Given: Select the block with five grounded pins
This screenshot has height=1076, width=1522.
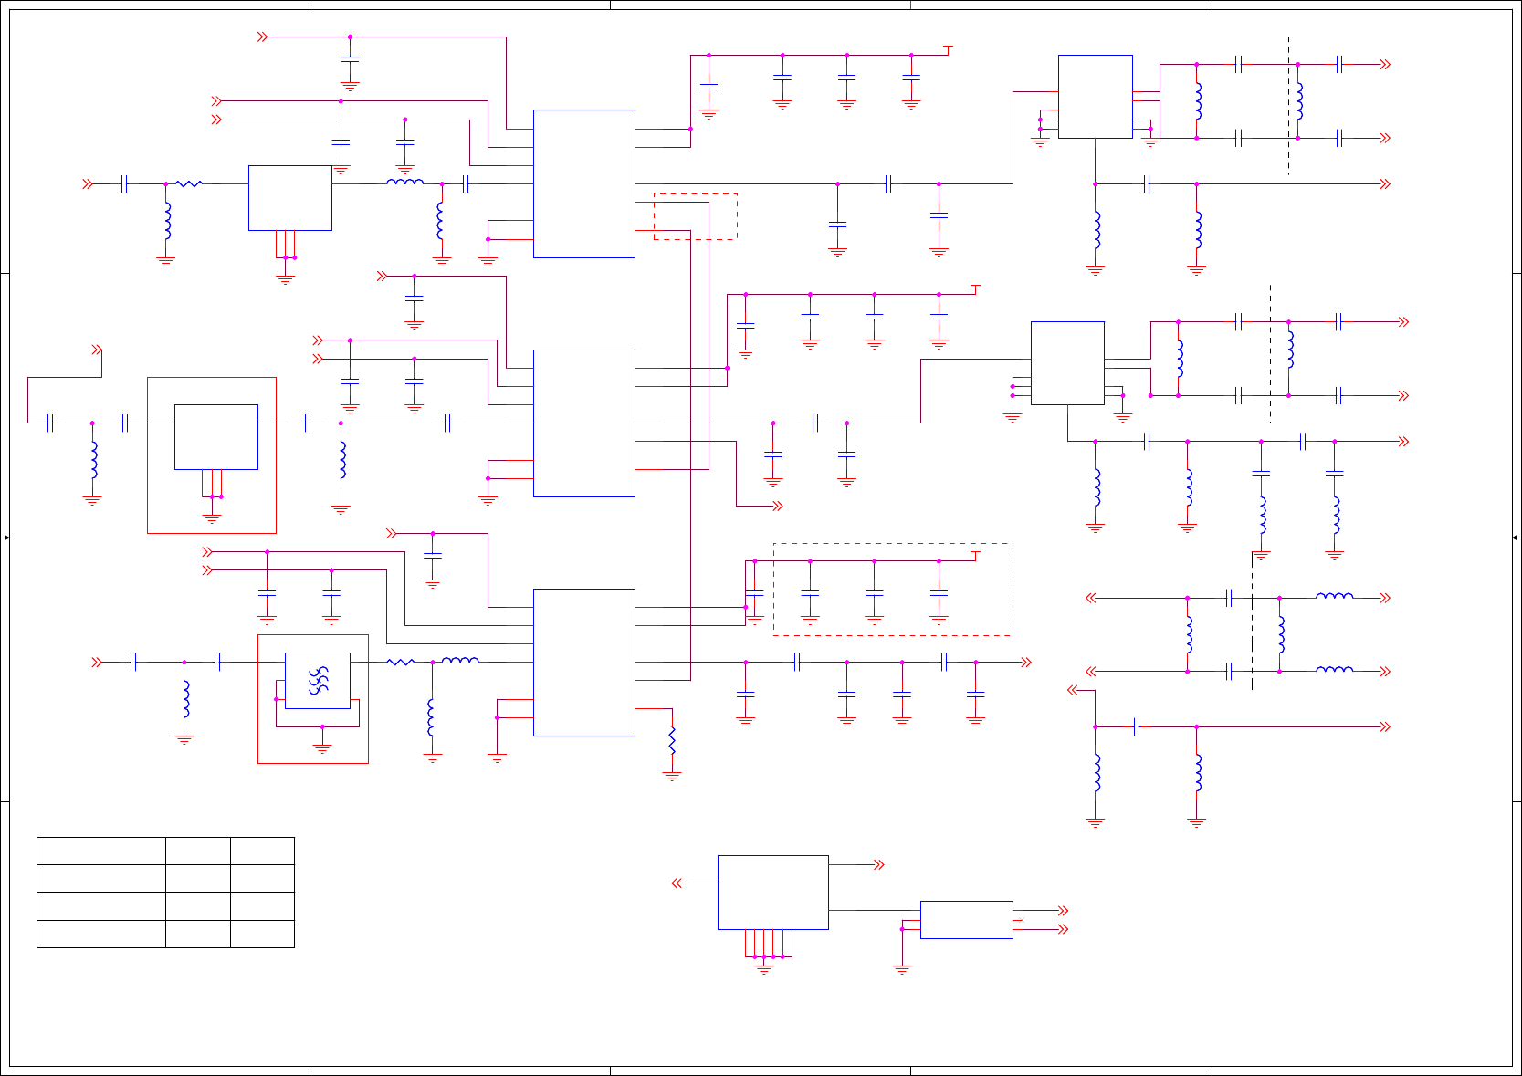Looking at the screenshot, I should 772,893.
